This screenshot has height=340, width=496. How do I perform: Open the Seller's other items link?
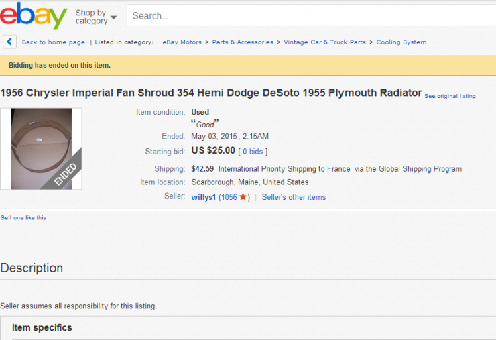[294, 197]
